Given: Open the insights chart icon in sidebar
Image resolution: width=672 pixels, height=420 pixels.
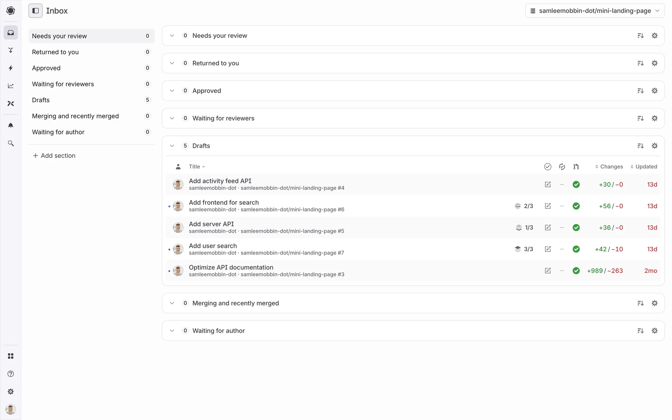Looking at the screenshot, I should [11, 86].
